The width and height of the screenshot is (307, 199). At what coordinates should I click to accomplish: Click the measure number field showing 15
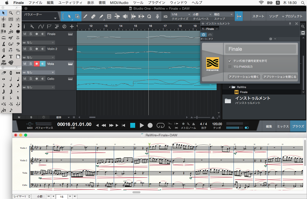coord(62,197)
